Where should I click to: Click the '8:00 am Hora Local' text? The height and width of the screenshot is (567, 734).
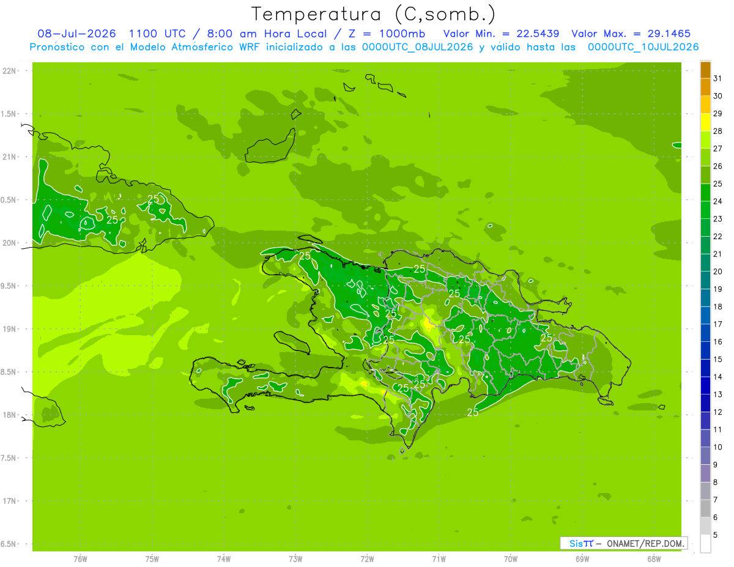[267, 34]
